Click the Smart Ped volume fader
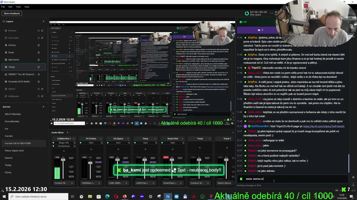This screenshot has height=200, width=357. [x=172, y=160]
